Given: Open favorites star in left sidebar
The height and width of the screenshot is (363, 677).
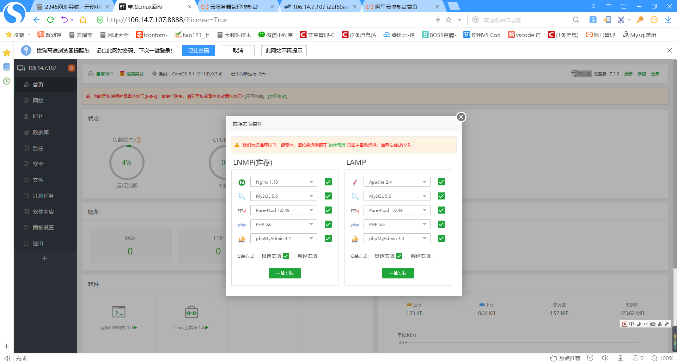Looking at the screenshot, I should coord(7,53).
